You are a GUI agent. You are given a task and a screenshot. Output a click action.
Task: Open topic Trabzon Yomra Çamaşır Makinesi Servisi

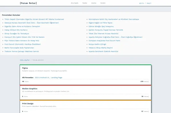22,51
